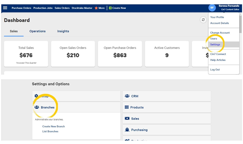243x144 pixels.
Task: Click the Purchasing ship icon
Action: (127, 130)
